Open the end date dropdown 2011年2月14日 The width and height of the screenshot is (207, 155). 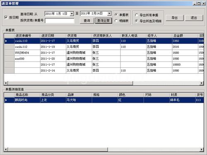click(x=109, y=14)
